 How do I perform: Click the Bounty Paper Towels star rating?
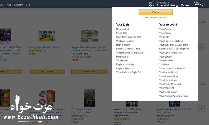point(36,51)
